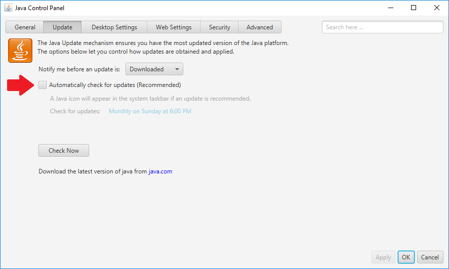449x269 pixels.
Task: Click the Check Now button
Action: coord(64,151)
